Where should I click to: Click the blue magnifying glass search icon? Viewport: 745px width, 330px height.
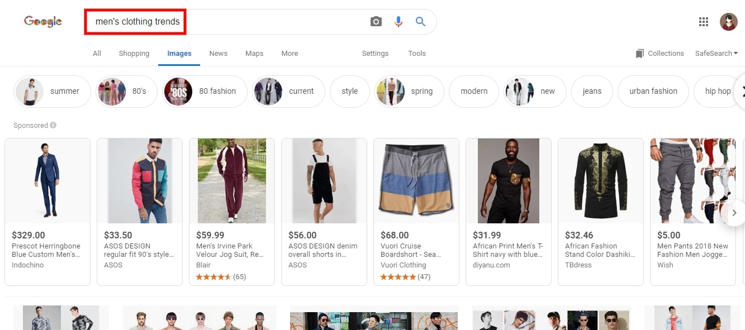(x=421, y=22)
